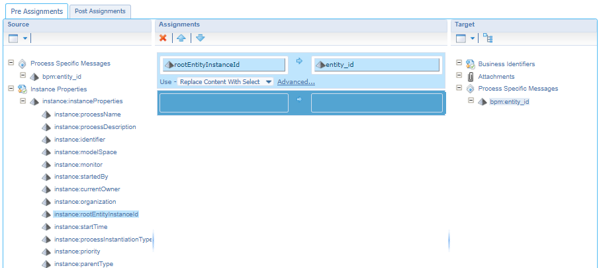Select instance:startedBy in Source tree
Viewport: 599px width, 268px height.
coord(81,177)
